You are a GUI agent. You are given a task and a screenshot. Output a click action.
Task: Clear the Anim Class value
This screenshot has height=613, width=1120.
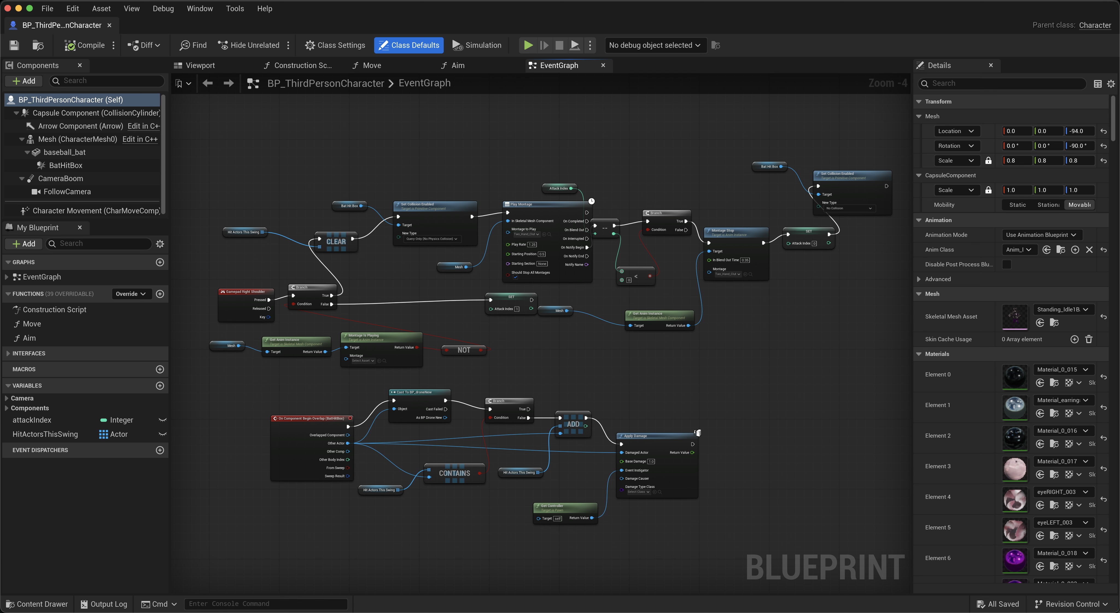1089,250
